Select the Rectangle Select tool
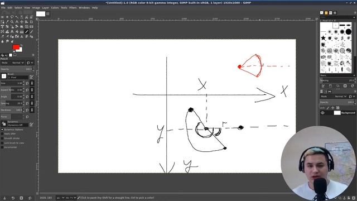357x201 pixels. point(2,17)
